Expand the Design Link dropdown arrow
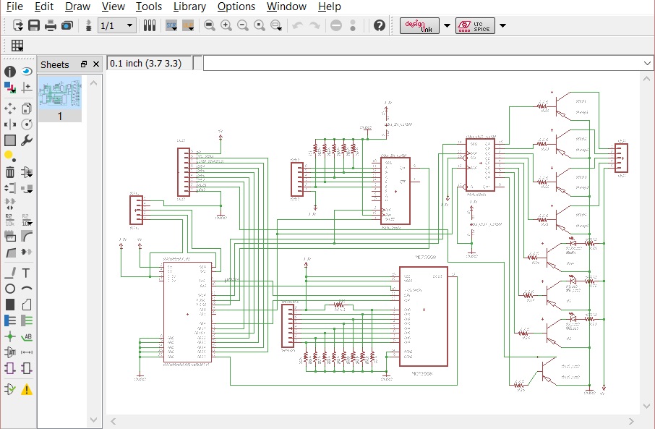The width and height of the screenshot is (655, 429). click(448, 24)
